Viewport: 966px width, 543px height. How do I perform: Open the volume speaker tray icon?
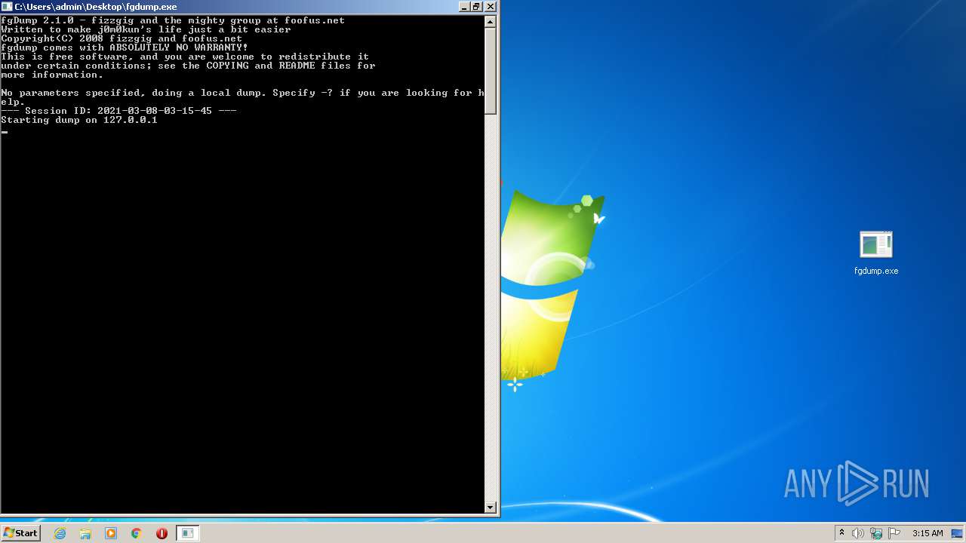[858, 533]
